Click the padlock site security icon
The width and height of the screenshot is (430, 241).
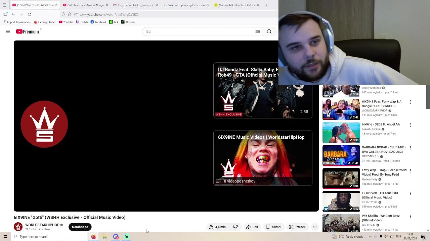(x=70, y=14)
